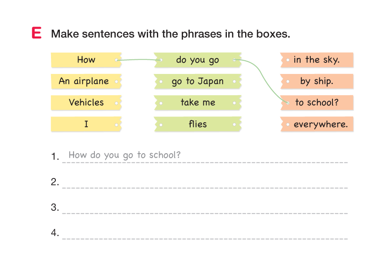Click the connector dot beside "An airplane"
This screenshot has width=387, height=271.
click(117, 81)
